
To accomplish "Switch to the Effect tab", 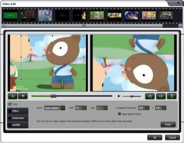I will point(18,111).
